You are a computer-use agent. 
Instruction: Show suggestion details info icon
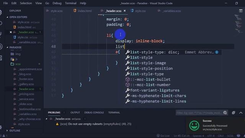217,52
